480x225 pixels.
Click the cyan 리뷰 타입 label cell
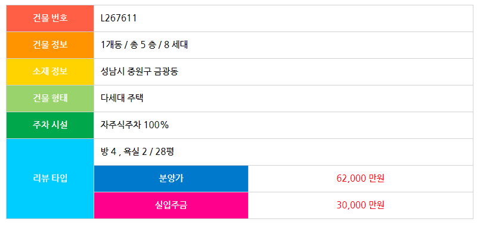[x=50, y=179]
